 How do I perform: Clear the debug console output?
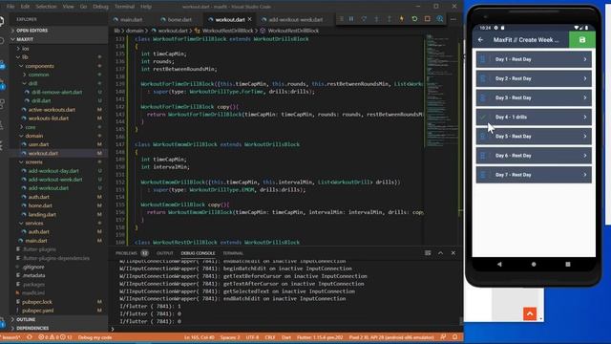pyautogui.click(x=428, y=253)
